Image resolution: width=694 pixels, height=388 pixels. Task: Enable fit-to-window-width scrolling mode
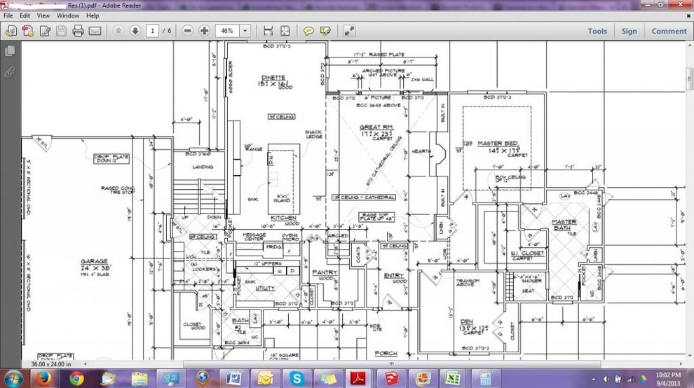pyautogui.click(x=268, y=31)
